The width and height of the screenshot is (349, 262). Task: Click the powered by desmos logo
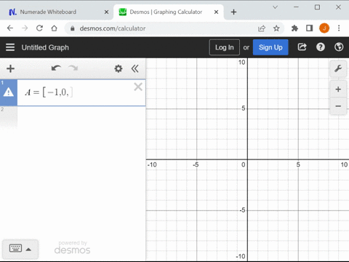pyautogui.click(x=72, y=247)
